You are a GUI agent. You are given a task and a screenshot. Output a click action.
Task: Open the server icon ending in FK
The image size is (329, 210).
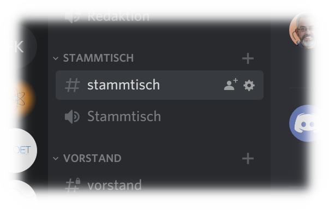[18, 46]
